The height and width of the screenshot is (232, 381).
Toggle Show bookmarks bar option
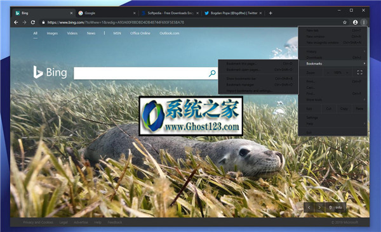[259, 79]
